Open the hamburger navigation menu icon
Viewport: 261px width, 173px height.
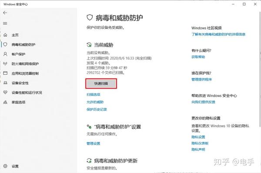click(5, 23)
